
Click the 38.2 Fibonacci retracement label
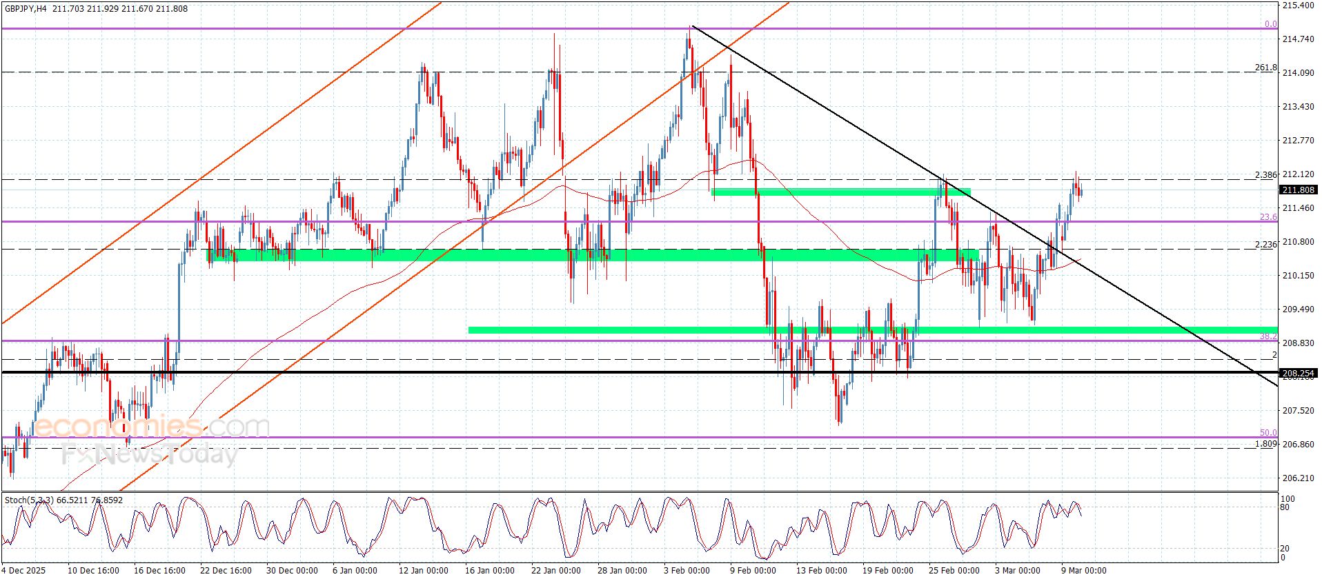pyautogui.click(x=1268, y=336)
